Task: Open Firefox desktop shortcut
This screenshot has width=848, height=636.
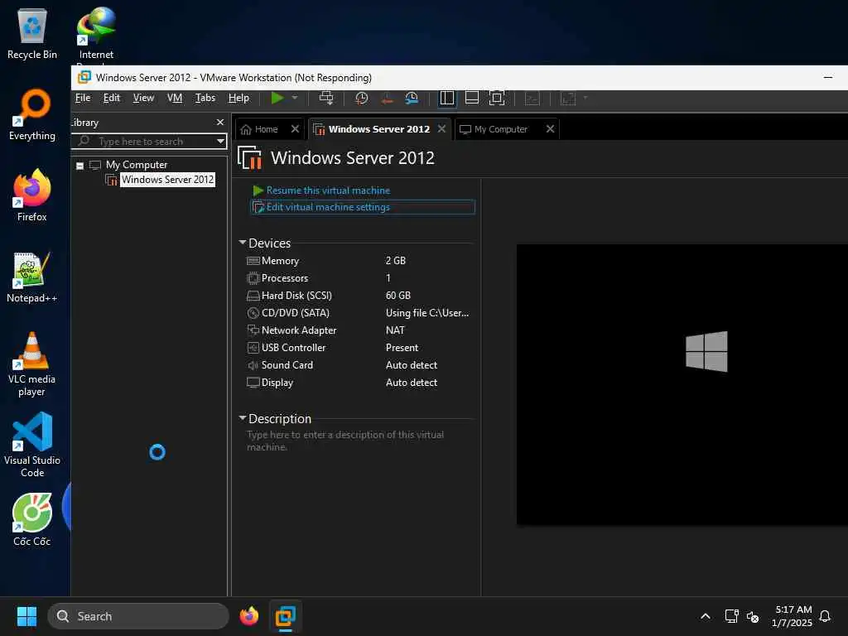Action: tap(32, 195)
